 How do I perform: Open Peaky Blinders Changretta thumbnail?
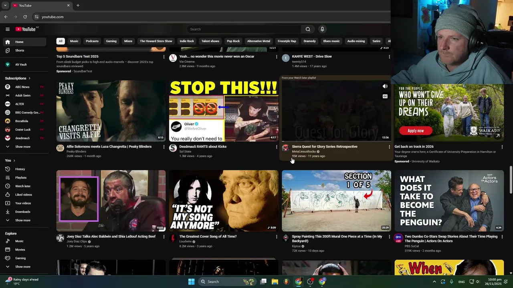click(x=111, y=111)
